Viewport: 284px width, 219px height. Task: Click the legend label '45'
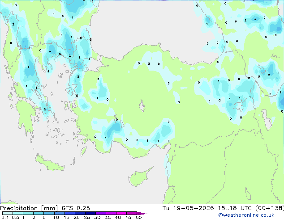(x=128, y=217)
